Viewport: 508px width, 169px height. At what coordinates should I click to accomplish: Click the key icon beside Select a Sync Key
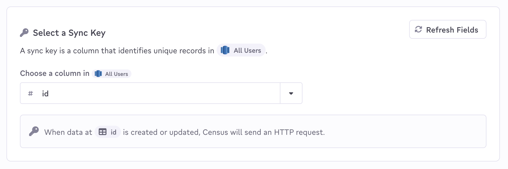[24, 33]
